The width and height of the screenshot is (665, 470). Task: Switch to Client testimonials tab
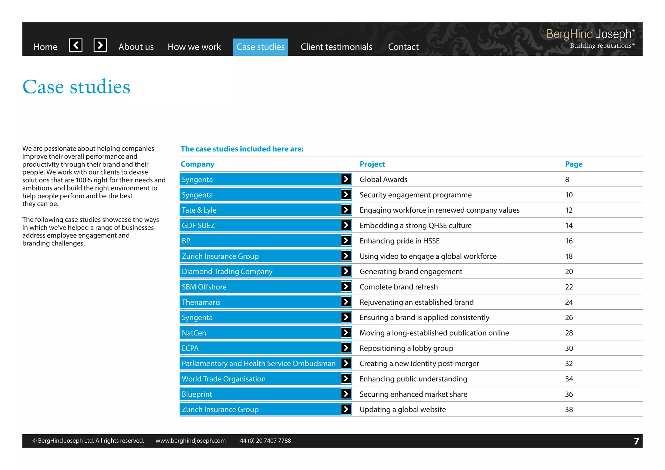click(336, 47)
